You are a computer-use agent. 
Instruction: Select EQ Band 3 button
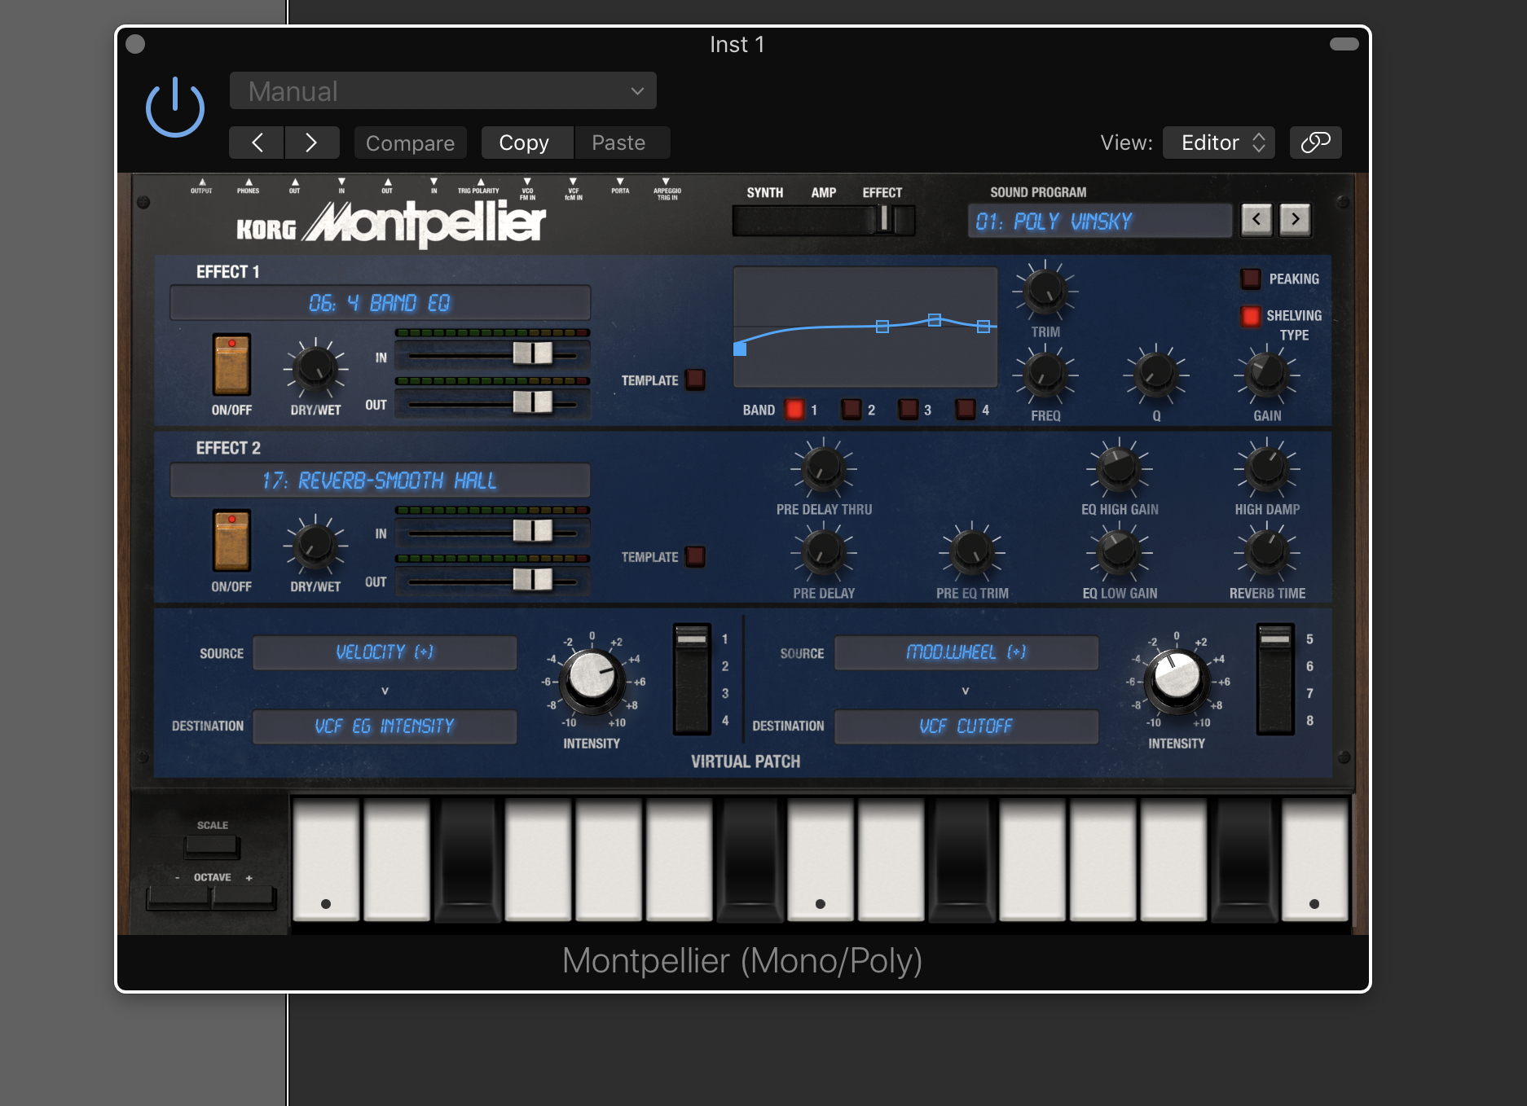pyautogui.click(x=908, y=409)
